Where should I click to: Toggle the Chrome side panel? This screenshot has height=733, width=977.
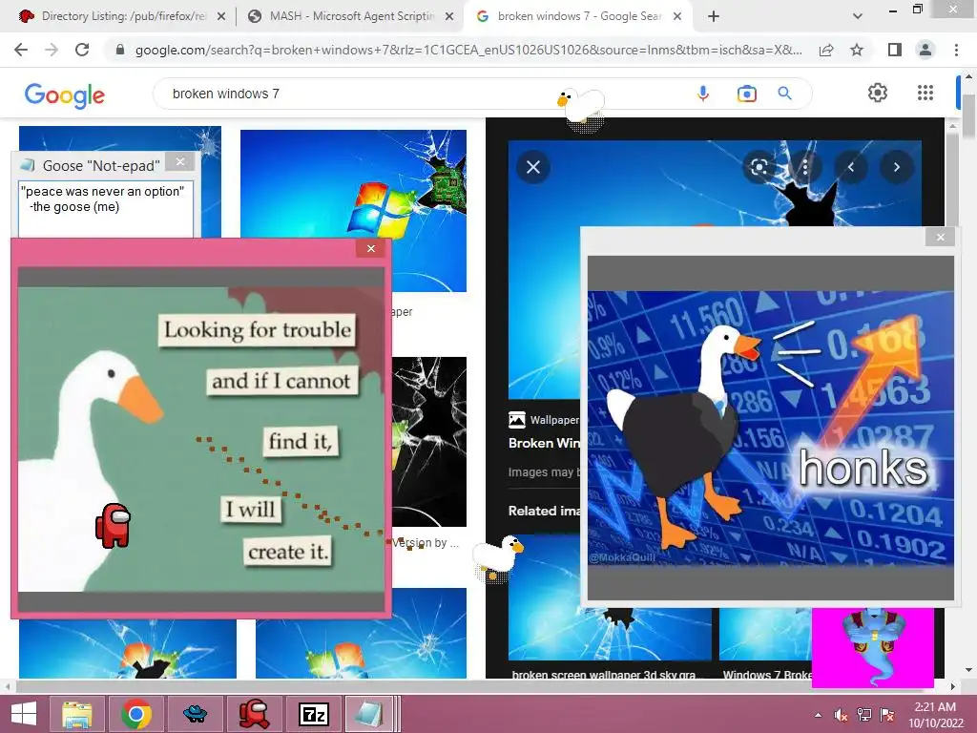[895, 50]
